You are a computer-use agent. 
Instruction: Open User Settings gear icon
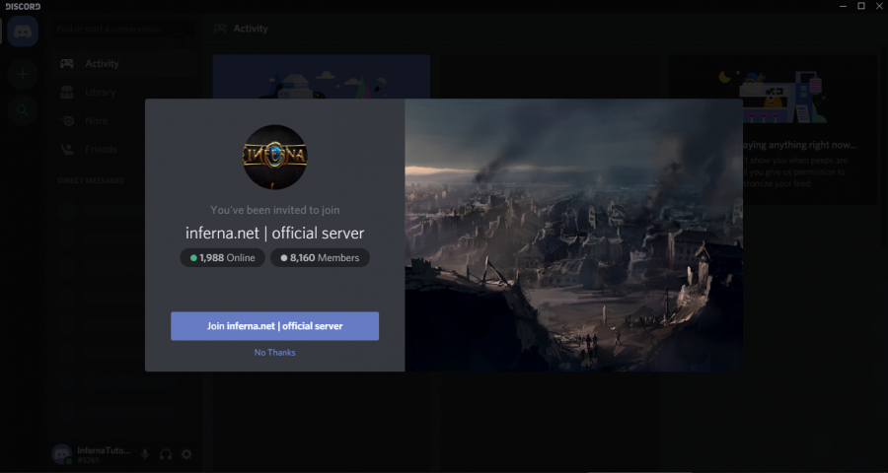(186, 454)
